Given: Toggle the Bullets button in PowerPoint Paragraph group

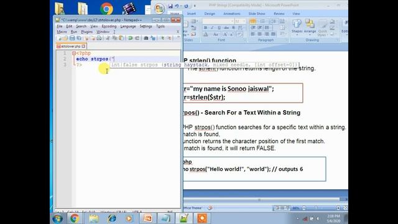Looking at the screenshot, I should coord(253,21).
